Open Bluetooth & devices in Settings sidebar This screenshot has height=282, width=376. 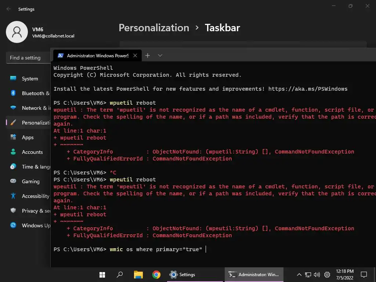click(x=28, y=93)
